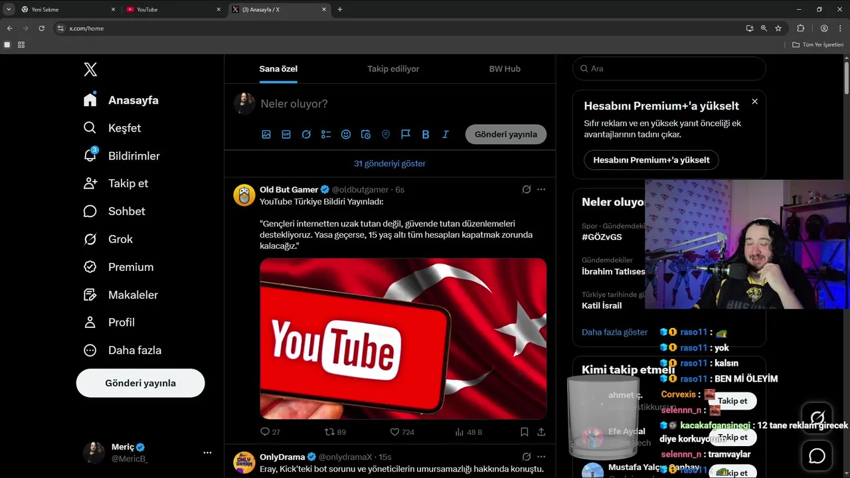Open more options on OnlyDrama post

pyautogui.click(x=541, y=457)
